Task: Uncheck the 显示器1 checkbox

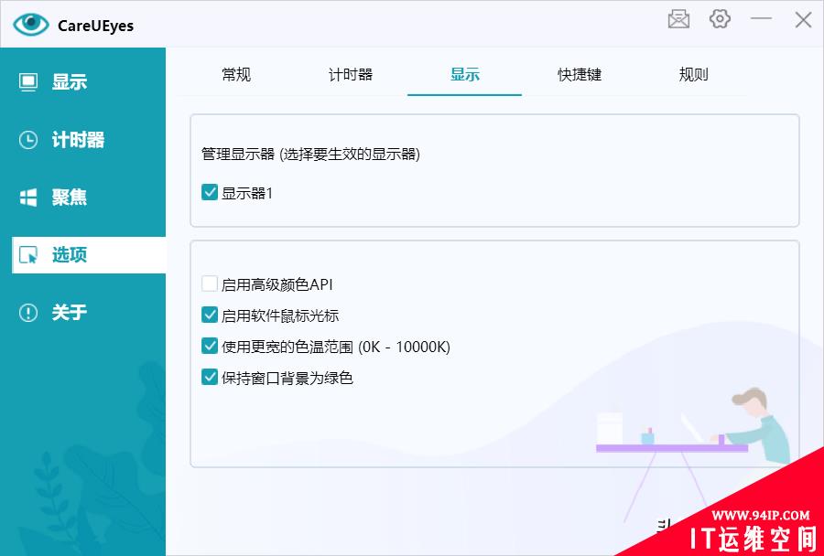Action: [x=210, y=192]
